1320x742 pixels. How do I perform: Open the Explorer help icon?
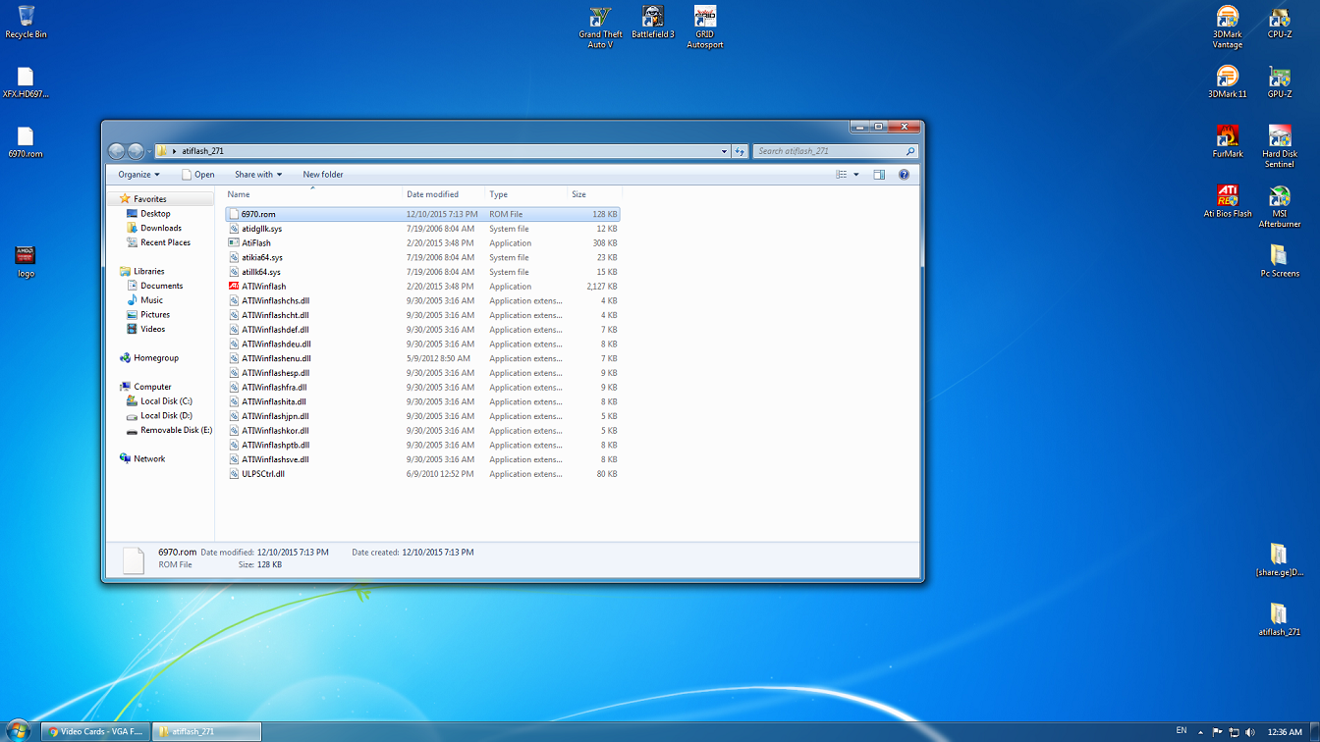[904, 175]
